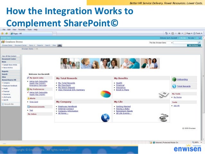
Task: Open the My Direct Deposit link
Action: (67, 87)
